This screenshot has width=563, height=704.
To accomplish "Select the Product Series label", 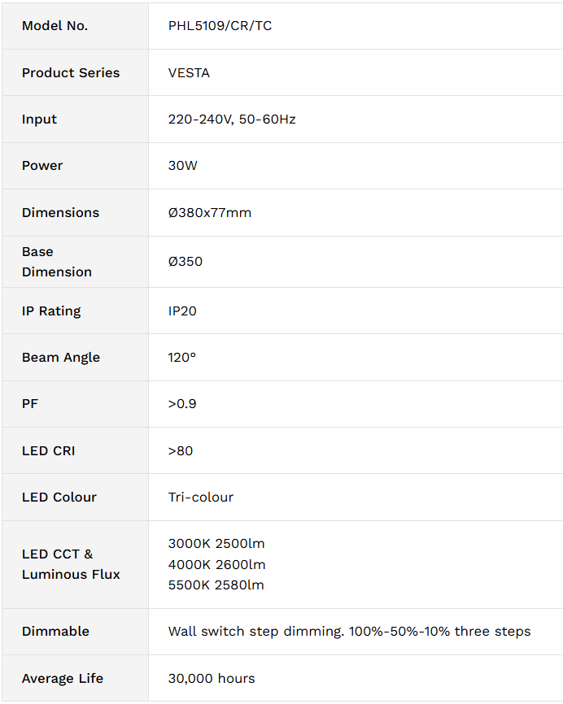I will (x=71, y=72).
